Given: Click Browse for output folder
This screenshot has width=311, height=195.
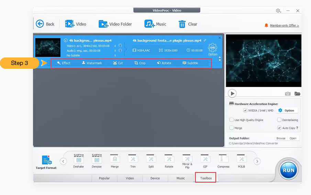Looking at the screenshot, I should pos(281,138).
